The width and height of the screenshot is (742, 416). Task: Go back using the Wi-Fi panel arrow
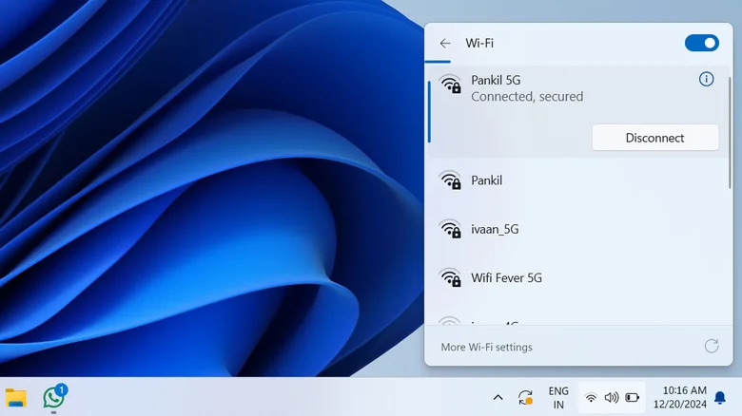(x=445, y=44)
